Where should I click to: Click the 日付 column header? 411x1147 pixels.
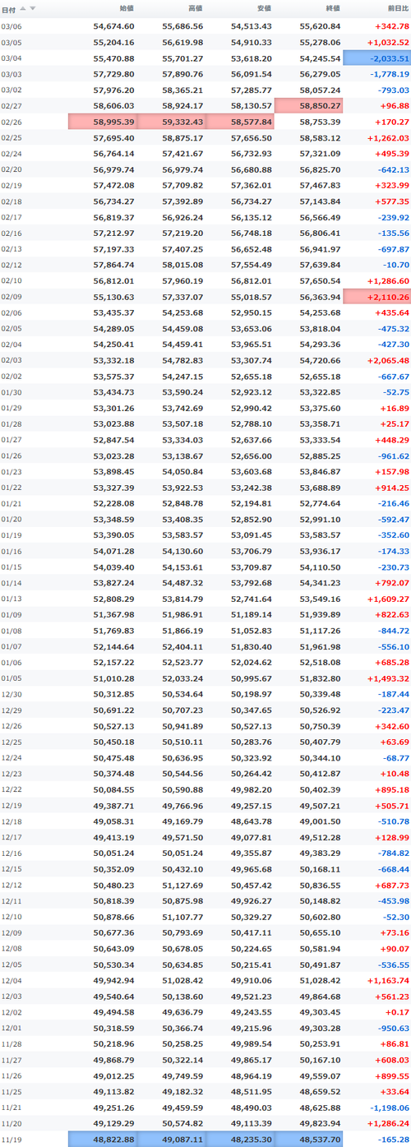click(7, 8)
